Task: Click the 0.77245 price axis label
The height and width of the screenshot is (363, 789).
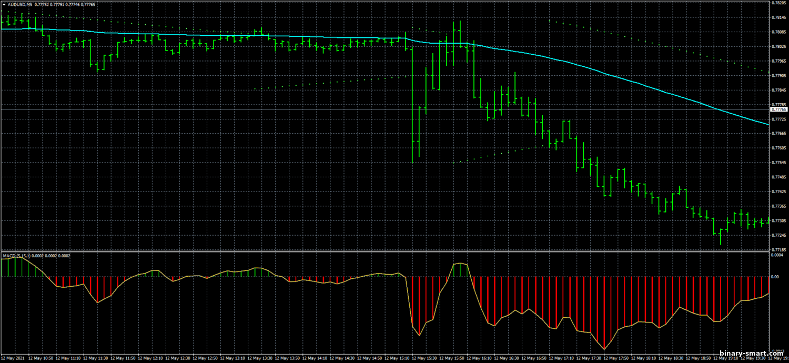Action: coord(779,235)
